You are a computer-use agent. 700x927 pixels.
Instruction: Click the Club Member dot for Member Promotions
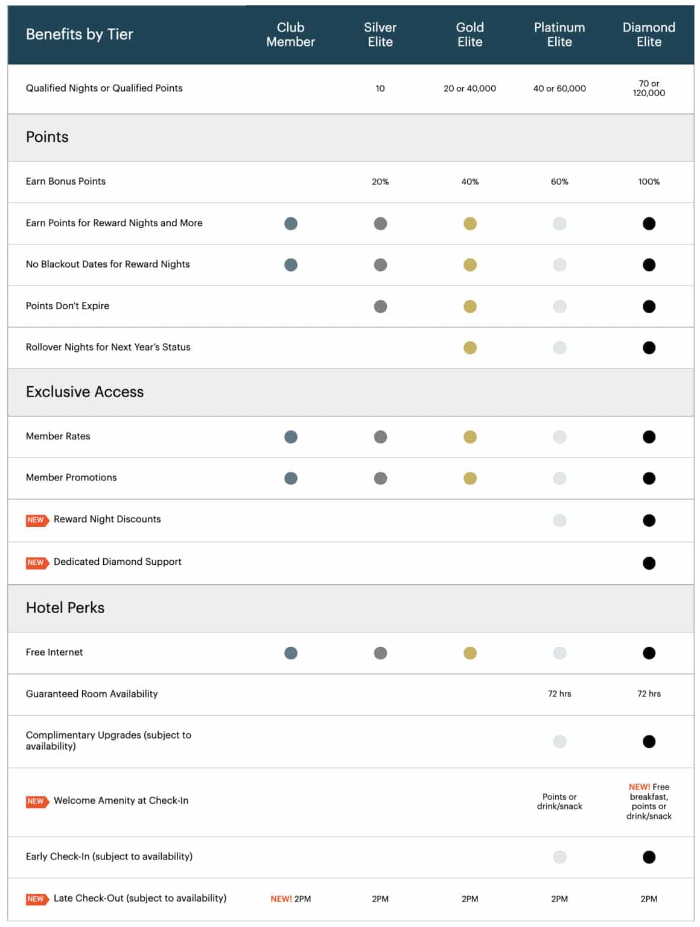[290, 479]
